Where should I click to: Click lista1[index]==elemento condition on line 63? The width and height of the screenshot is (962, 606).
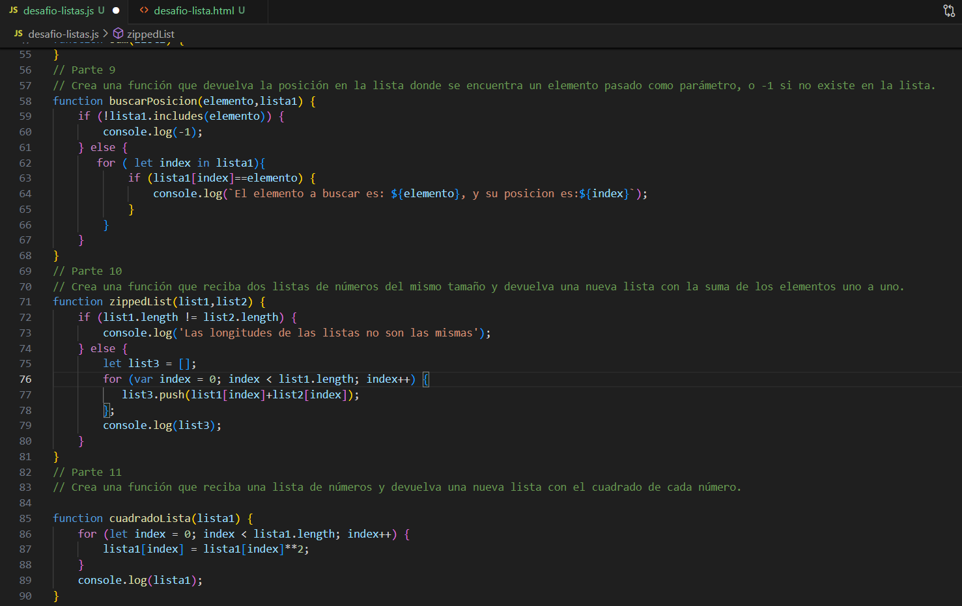225,178
